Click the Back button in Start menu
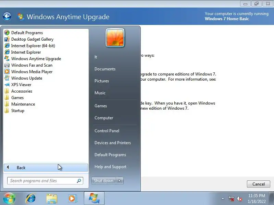The image size is (274, 205). pyautogui.click(x=46, y=167)
